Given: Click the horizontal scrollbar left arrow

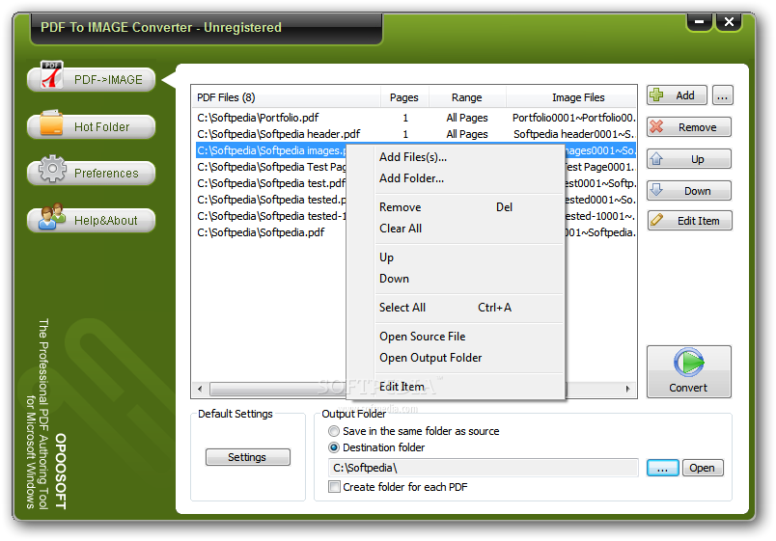Looking at the screenshot, I should tap(200, 389).
